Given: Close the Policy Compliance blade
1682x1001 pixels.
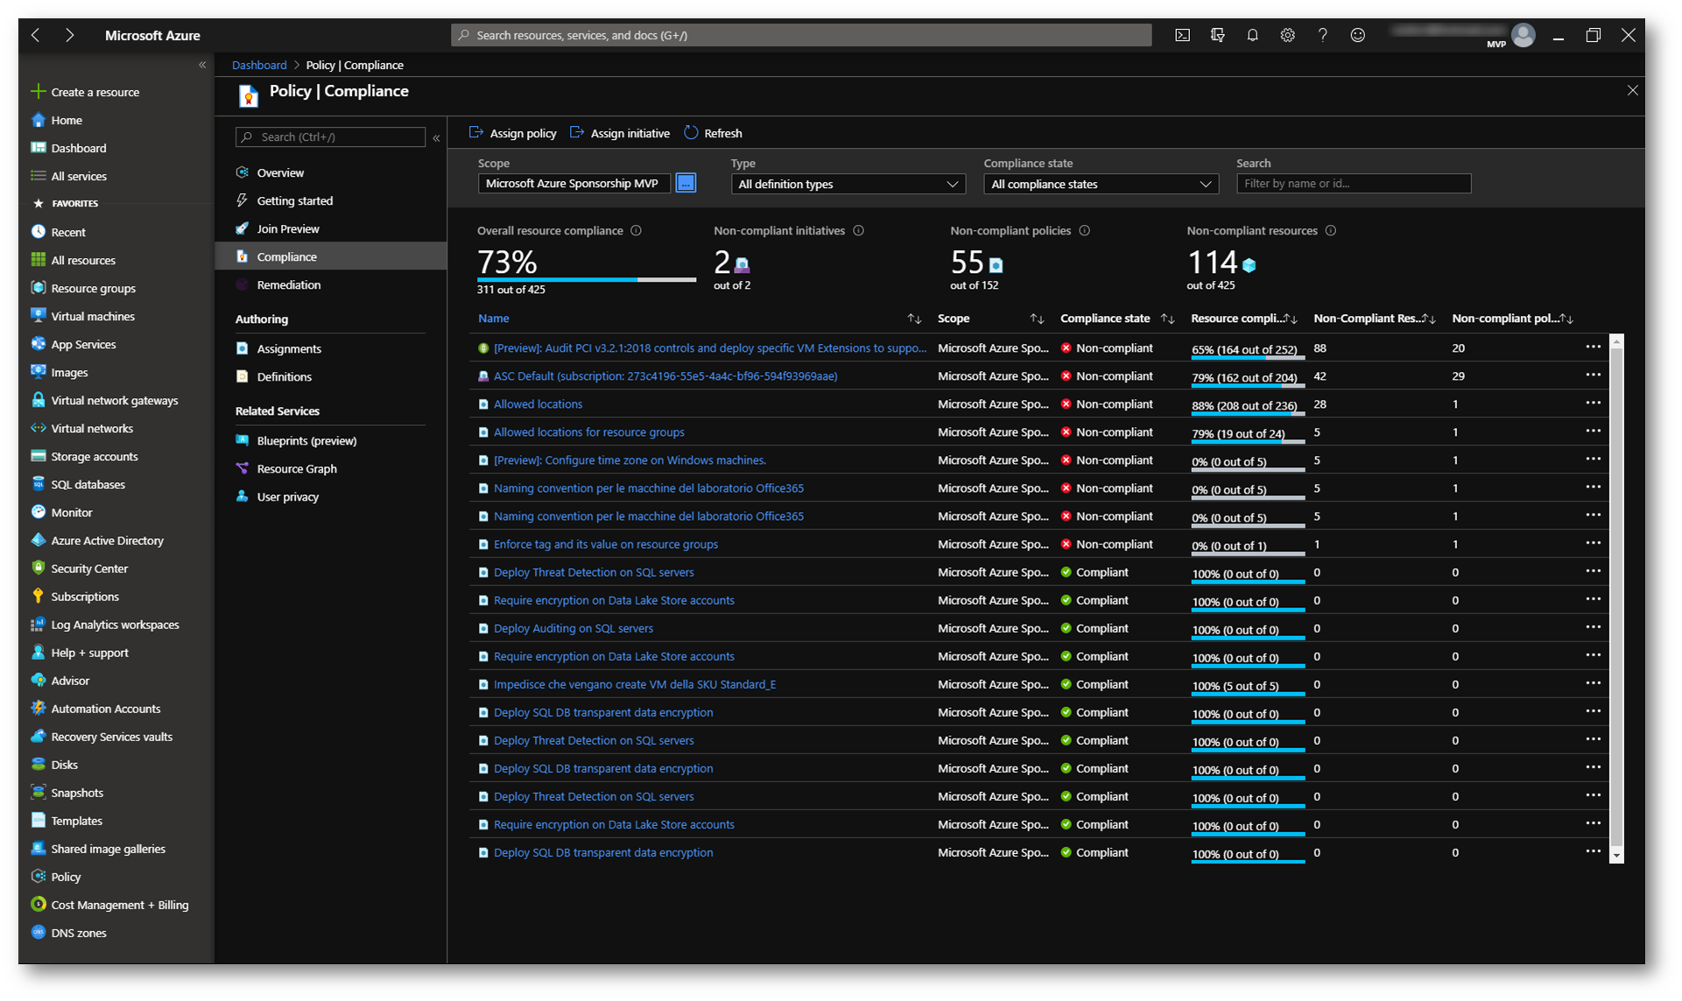Looking at the screenshot, I should tap(1632, 90).
